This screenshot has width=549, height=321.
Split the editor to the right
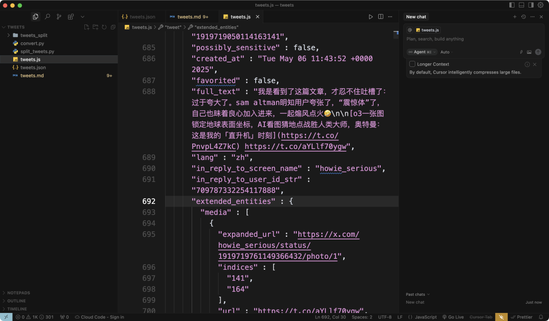tap(381, 17)
